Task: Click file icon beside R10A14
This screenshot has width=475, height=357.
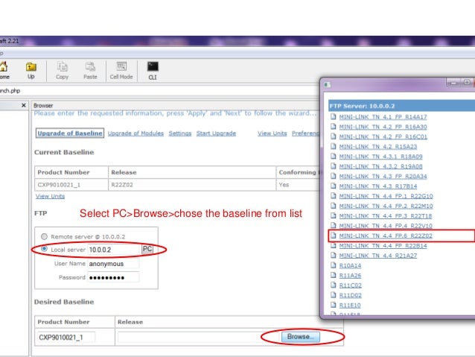Action: point(334,265)
